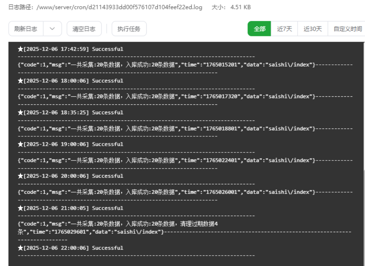Screen dimensions: 365x266
Task: Select the 全部 filter tab
Action: point(259,29)
